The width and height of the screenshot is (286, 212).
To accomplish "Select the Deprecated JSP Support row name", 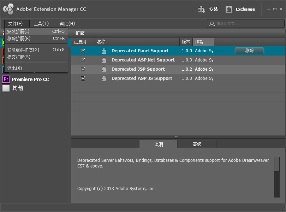I will (138, 69).
